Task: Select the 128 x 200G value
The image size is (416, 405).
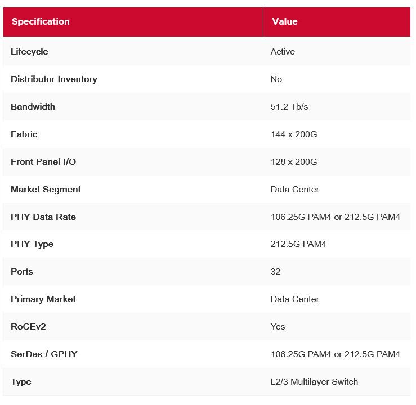Action: [294, 161]
